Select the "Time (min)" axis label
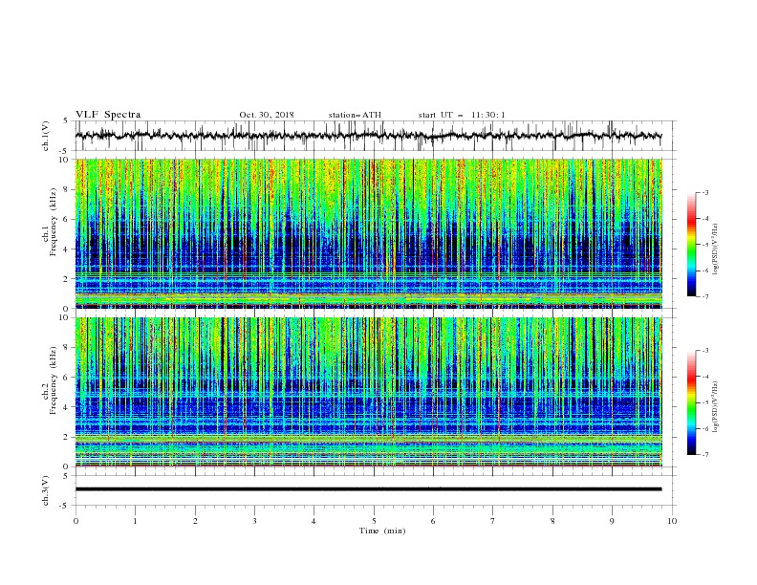757x585 pixels. pos(382,531)
